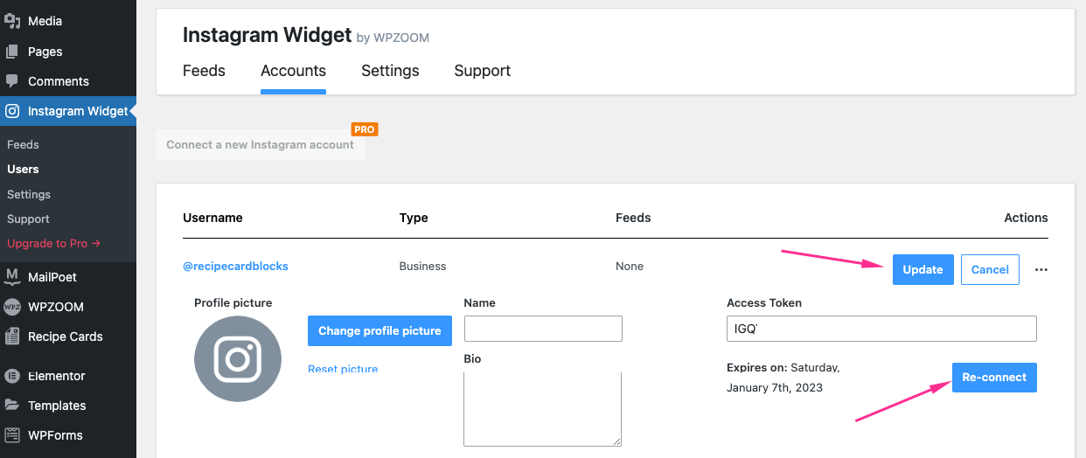The image size is (1086, 458).
Task: Click the Upgrade to Pro link
Action: point(54,243)
